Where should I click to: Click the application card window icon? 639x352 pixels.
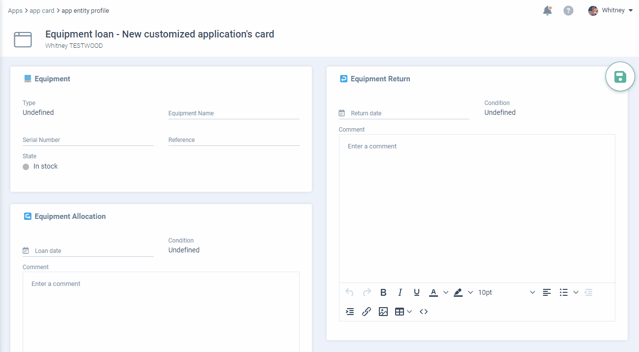[23, 39]
